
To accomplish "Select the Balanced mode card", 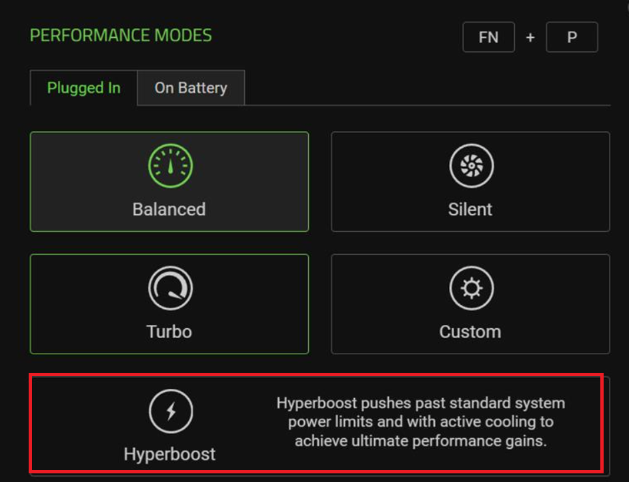I will [x=169, y=181].
